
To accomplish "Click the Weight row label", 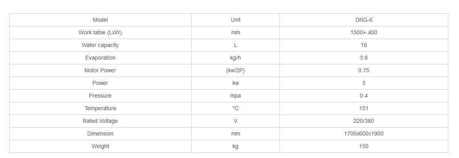I will pyautogui.click(x=100, y=147).
